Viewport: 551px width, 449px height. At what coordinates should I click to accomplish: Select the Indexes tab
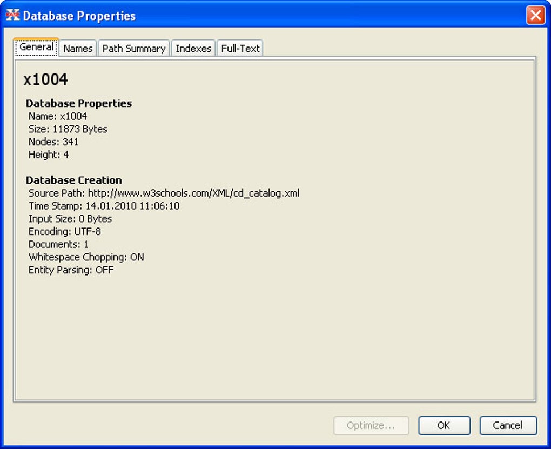[x=193, y=48]
